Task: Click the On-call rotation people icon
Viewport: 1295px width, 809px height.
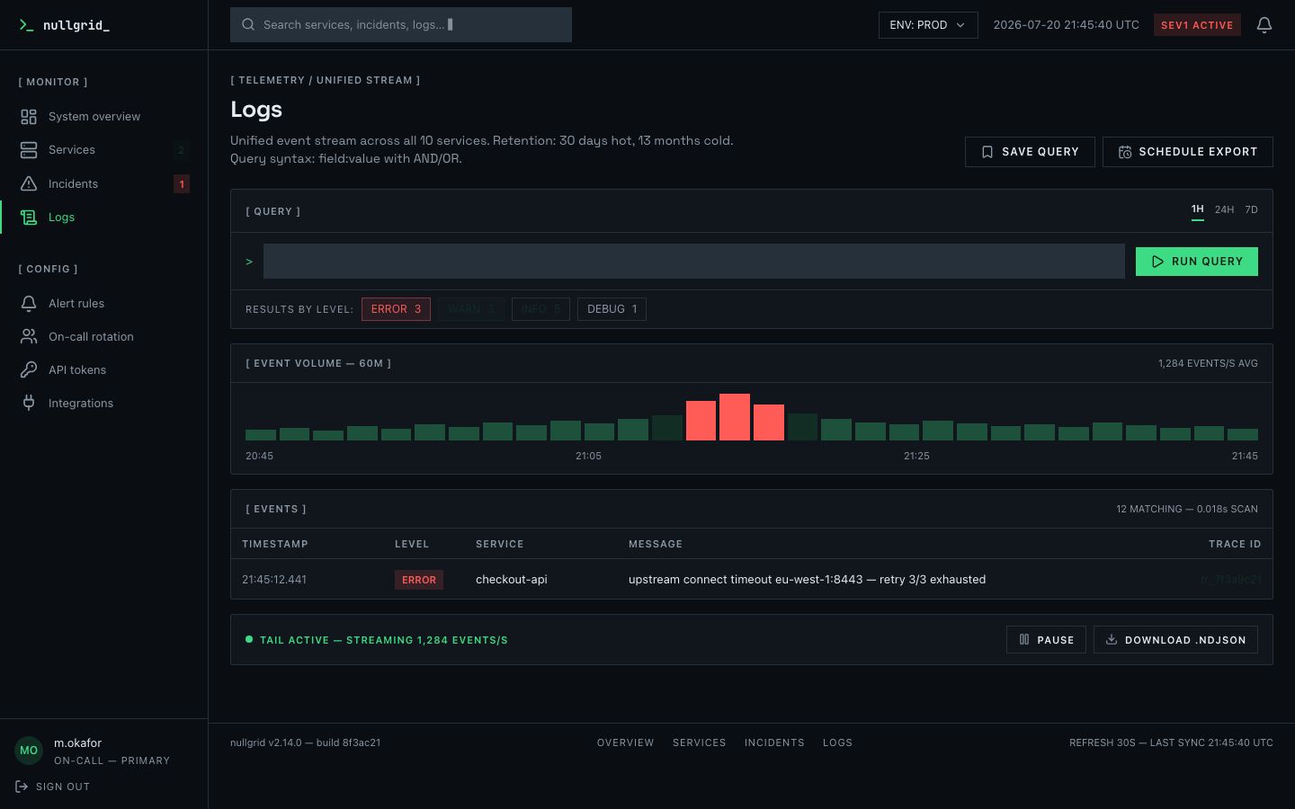Action: point(29,337)
